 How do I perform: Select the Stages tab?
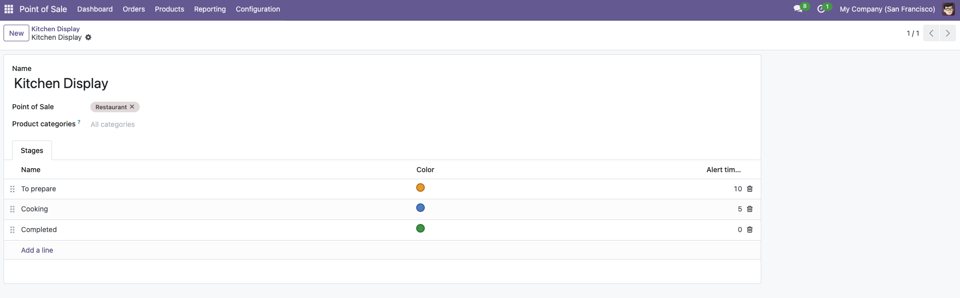[32, 151]
